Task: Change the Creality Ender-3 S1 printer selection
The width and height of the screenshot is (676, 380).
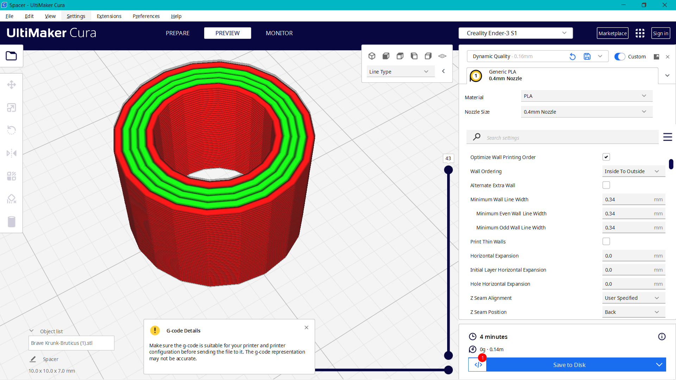Action: point(515,33)
